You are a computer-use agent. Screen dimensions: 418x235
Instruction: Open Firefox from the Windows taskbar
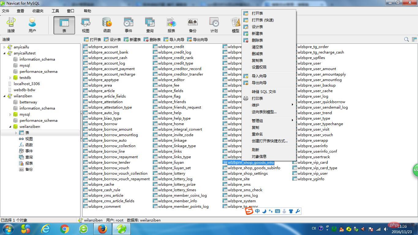click(x=103, y=229)
